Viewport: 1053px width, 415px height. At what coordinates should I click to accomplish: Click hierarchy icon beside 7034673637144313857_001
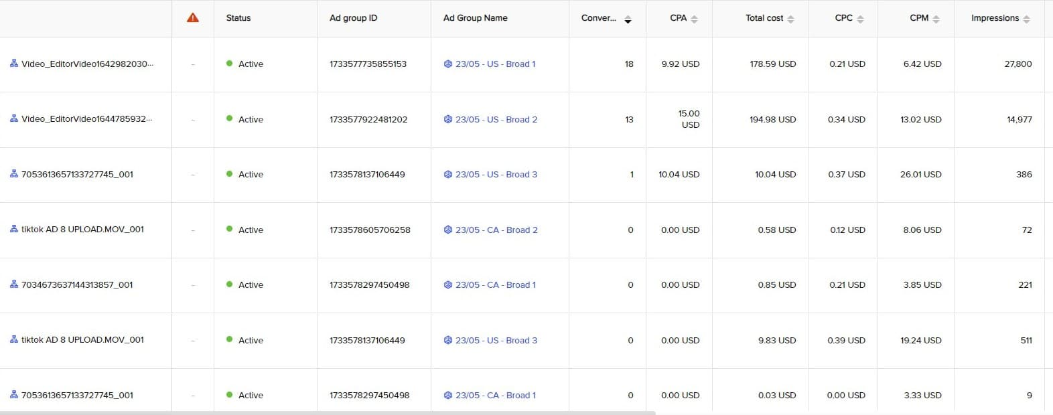[14, 284]
